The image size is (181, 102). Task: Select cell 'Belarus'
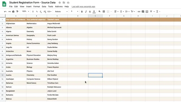pyautogui.click(x=16, y=99)
